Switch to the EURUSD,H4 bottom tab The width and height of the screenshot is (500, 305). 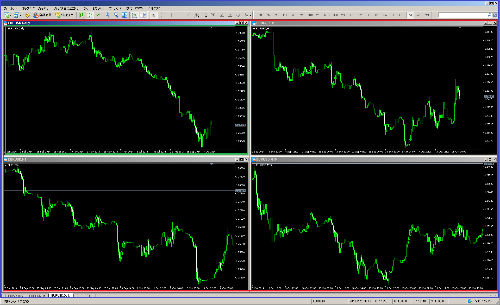tap(37, 296)
